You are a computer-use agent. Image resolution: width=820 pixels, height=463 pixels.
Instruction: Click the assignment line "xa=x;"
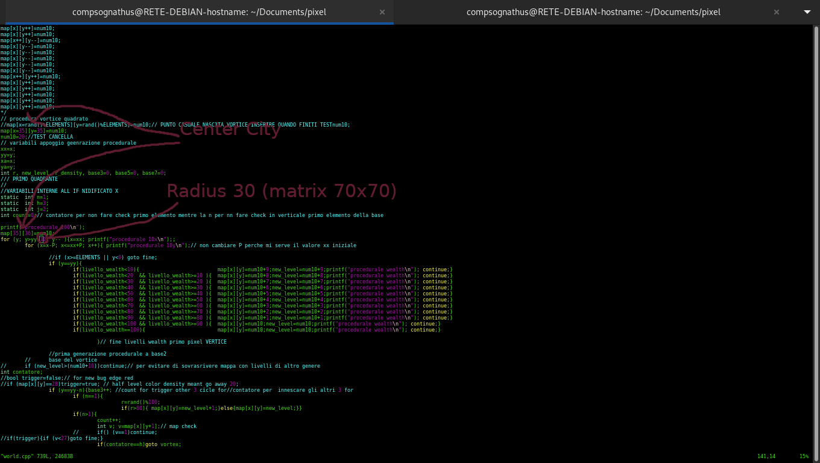click(x=8, y=161)
